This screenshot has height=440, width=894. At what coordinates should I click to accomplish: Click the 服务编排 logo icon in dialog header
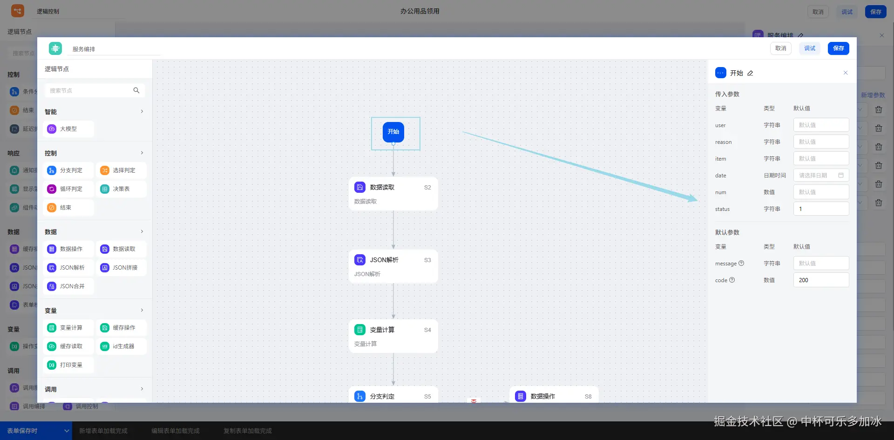(x=55, y=48)
